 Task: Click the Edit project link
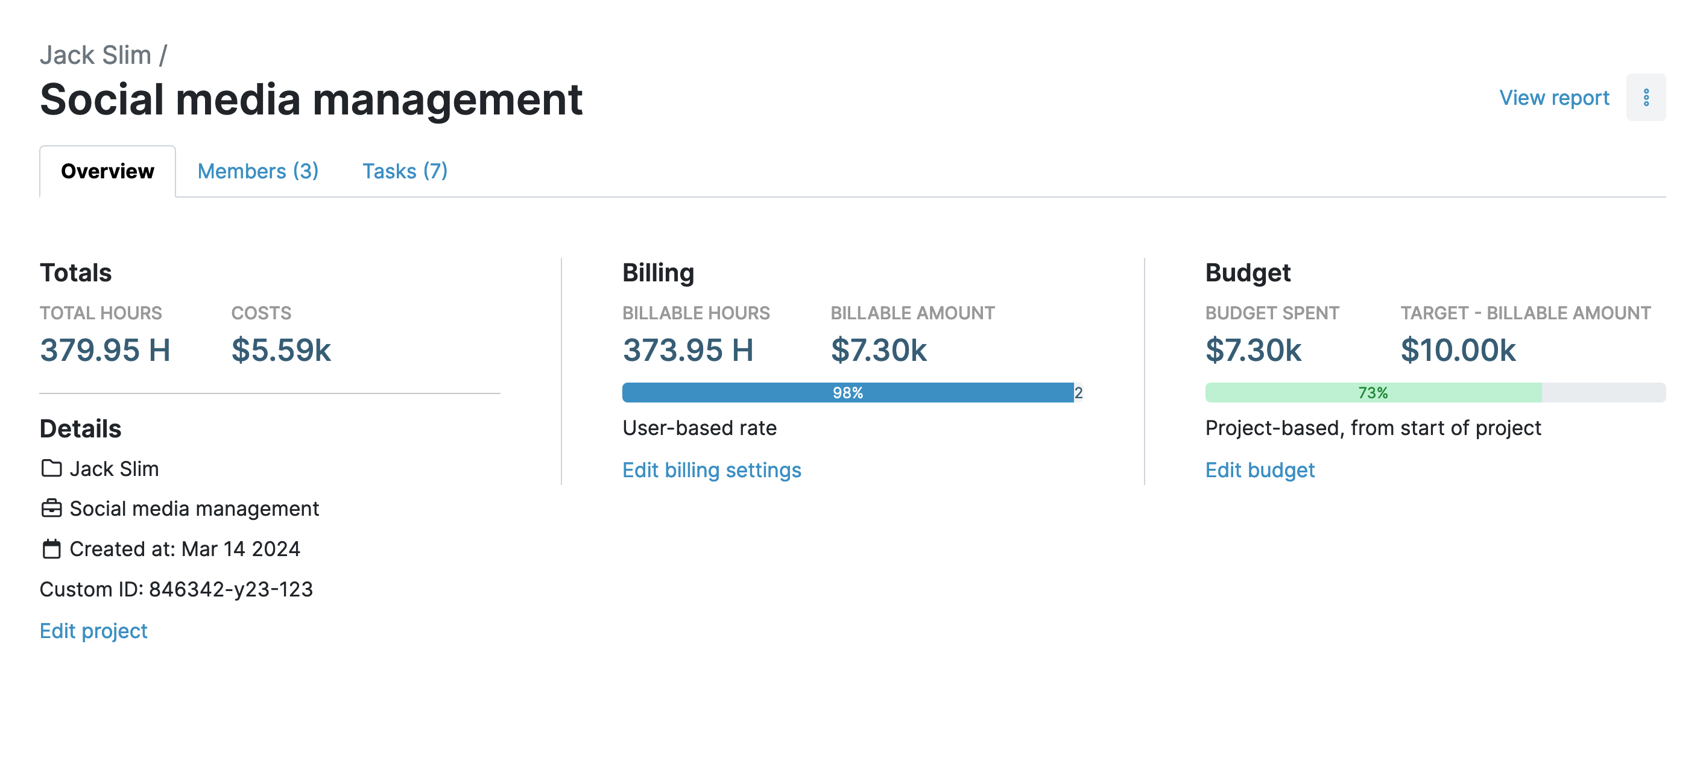pyautogui.click(x=93, y=631)
